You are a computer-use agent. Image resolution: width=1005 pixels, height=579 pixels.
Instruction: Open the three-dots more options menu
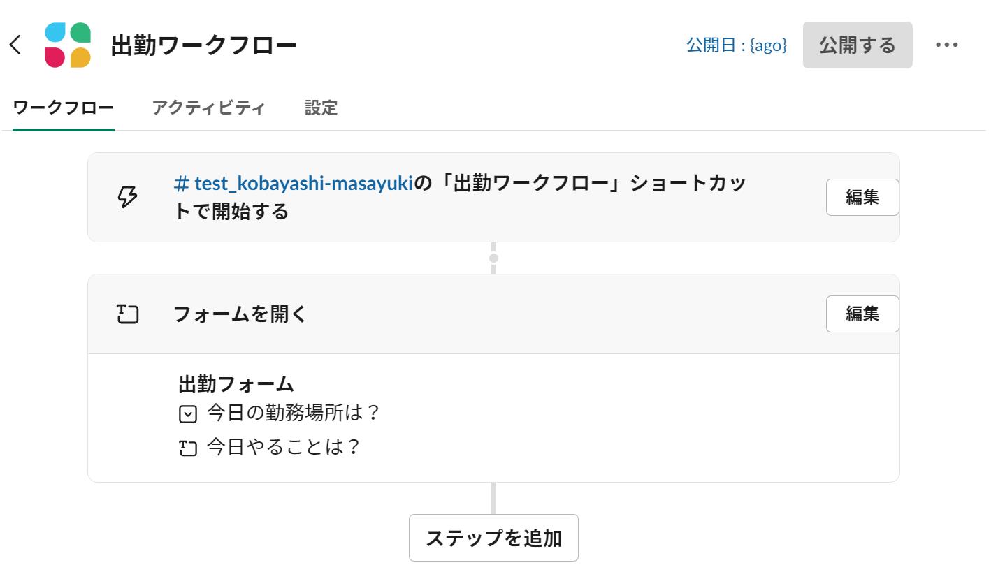946,45
